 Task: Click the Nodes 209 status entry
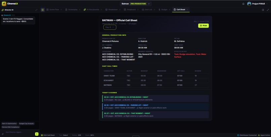pos(77,135)
